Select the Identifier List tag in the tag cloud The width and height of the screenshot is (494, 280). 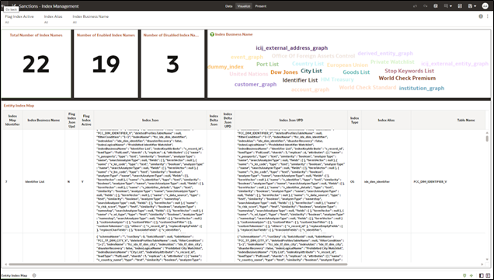(300, 80)
